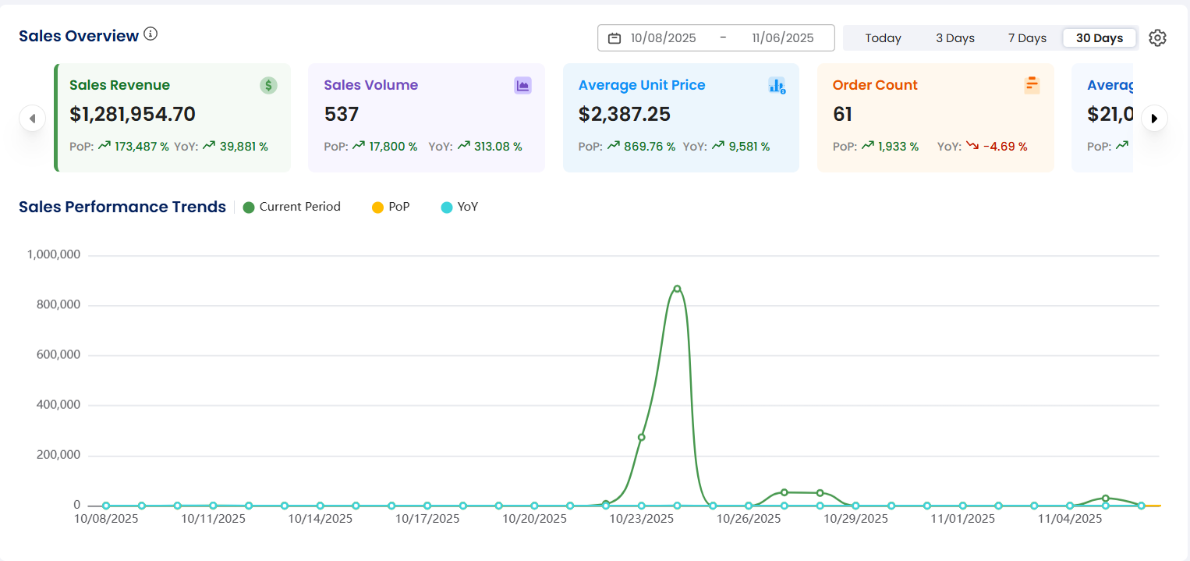
Task: Click the Sales Overview info icon
Action: (151, 34)
